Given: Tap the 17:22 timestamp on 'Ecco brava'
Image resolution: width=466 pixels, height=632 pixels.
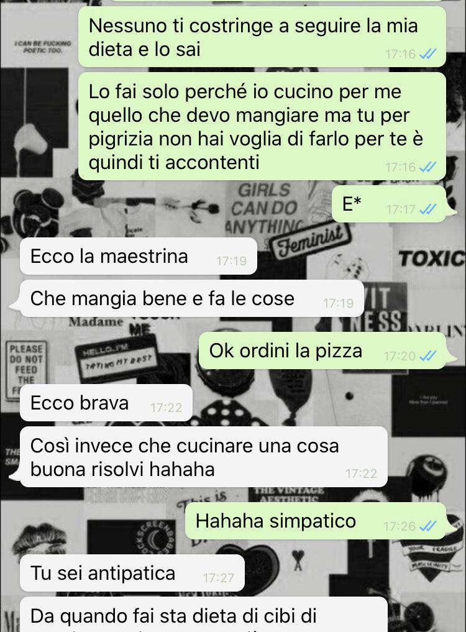Looking at the screenshot, I should coord(167,408).
